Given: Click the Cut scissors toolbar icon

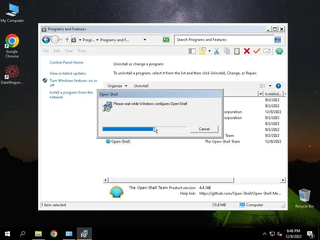Looking at the screenshot, I should 217,51.
